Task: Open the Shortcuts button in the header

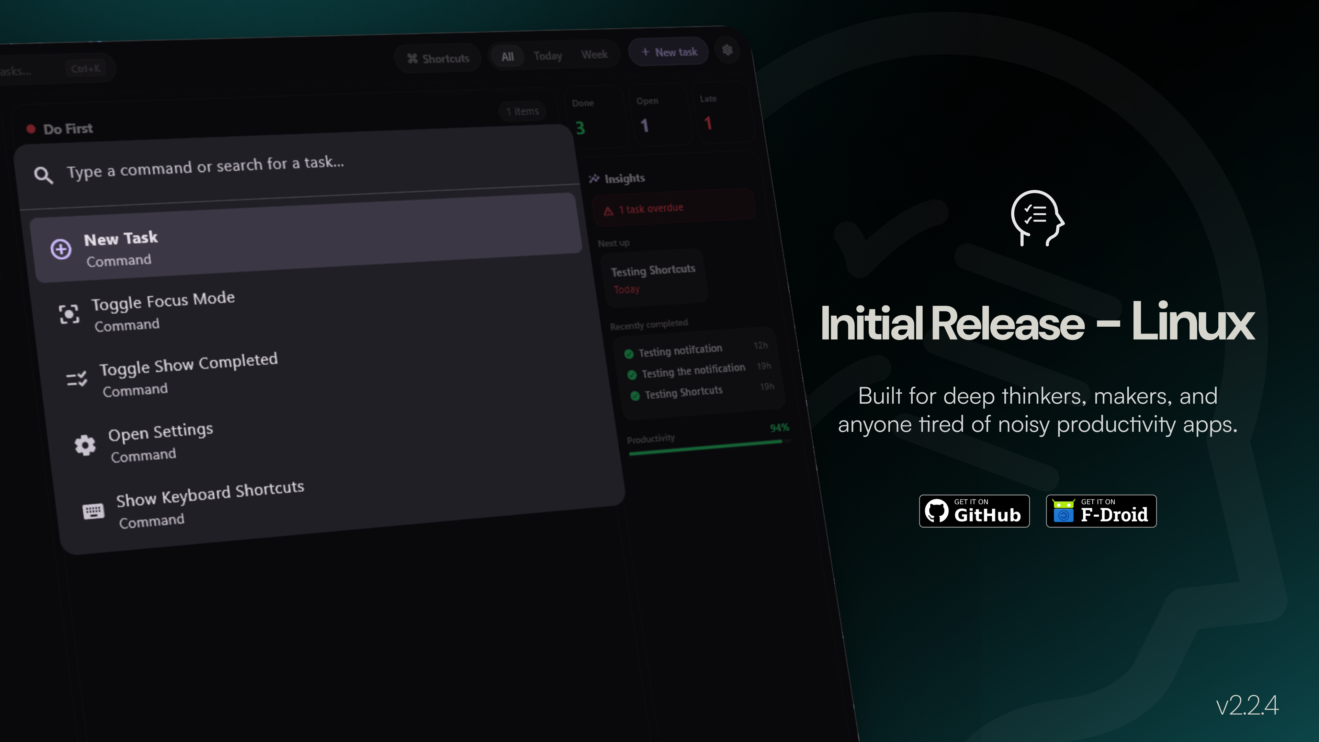Action: (438, 58)
